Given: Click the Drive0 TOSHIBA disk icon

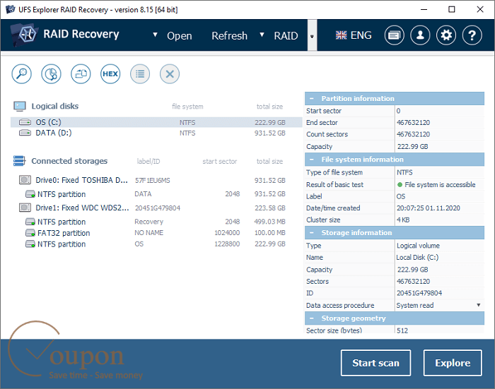Looking at the screenshot, I should tap(25, 180).
